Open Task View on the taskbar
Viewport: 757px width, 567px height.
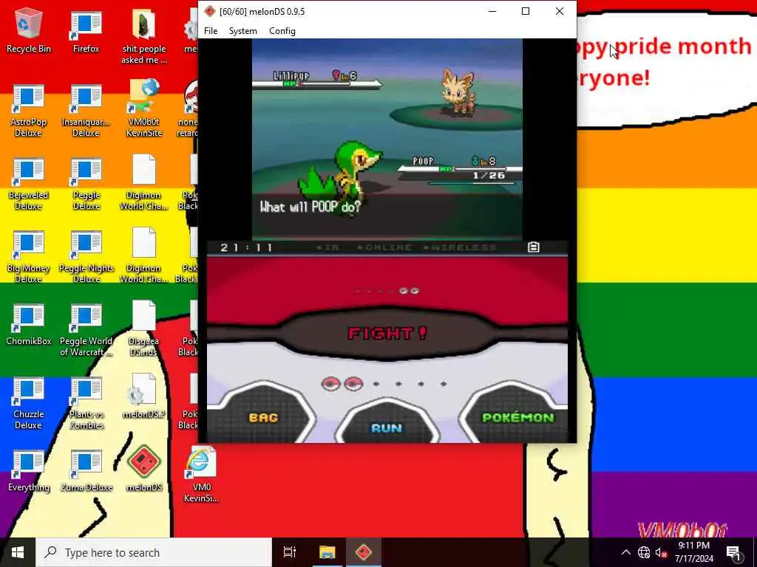[x=289, y=552]
